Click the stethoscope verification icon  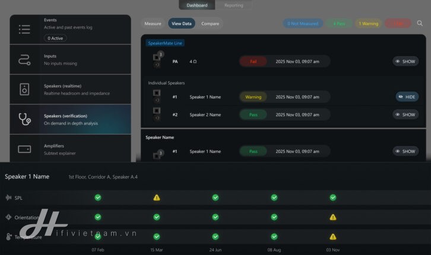tap(24, 119)
